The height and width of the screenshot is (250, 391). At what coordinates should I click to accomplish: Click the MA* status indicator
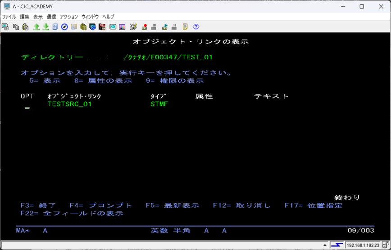(x=23, y=231)
